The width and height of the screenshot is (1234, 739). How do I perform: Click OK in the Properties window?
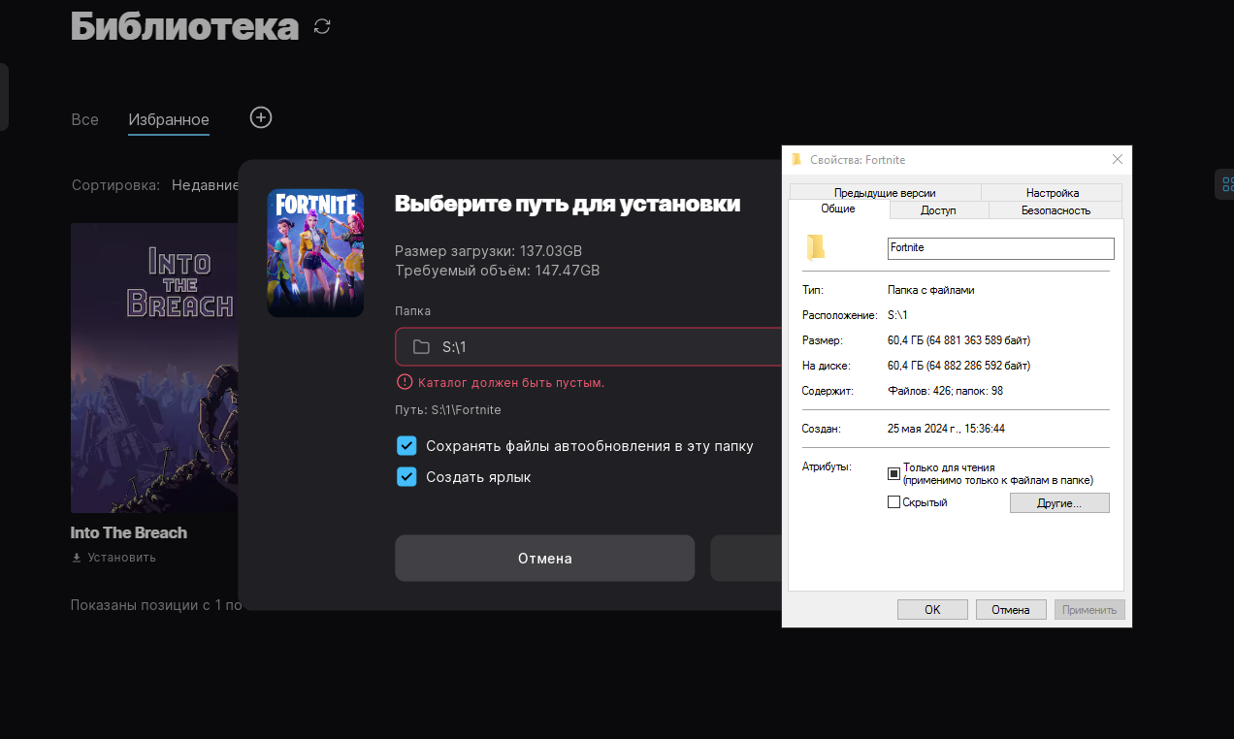point(932,610)
